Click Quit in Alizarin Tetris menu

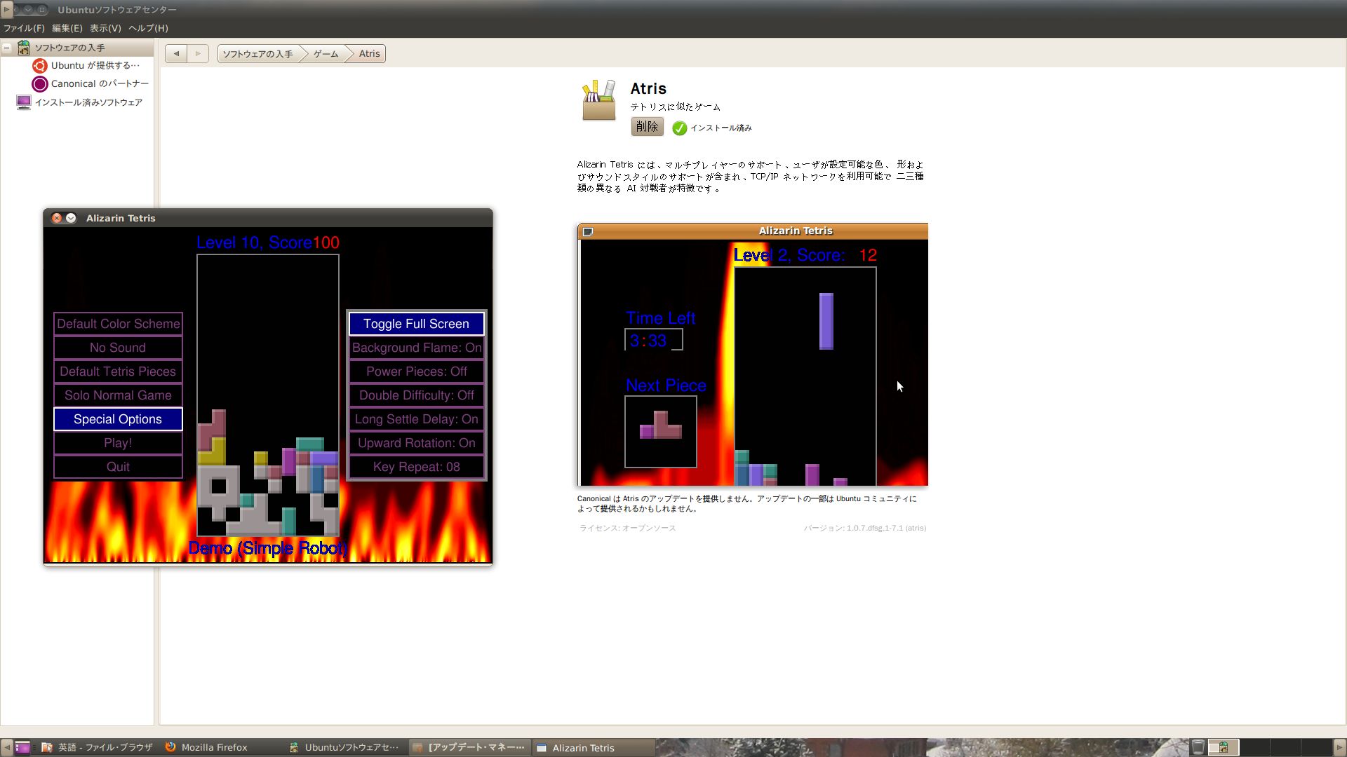pyautogui.click(x=118, y=467)
